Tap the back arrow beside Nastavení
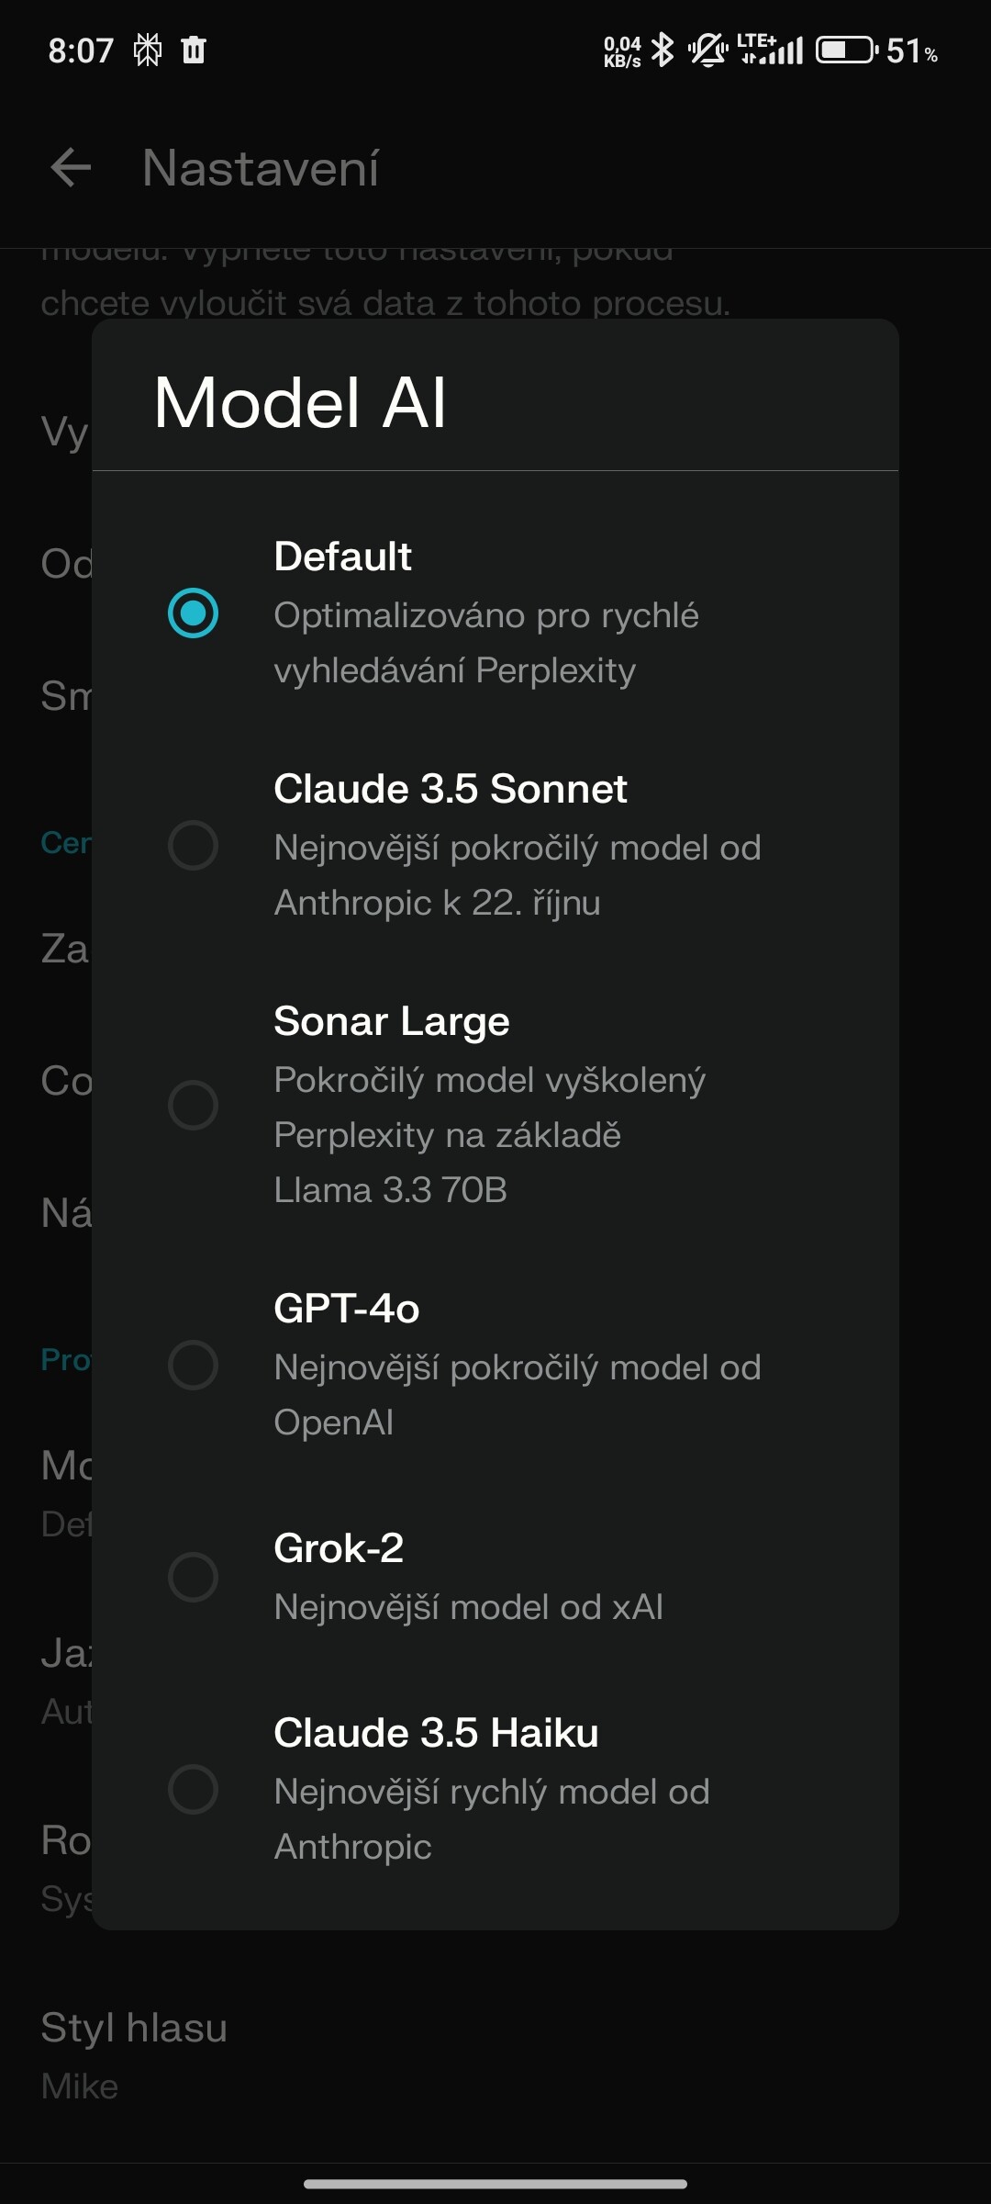The width and height of the screenshot is (991, 2204). (71, 168)
